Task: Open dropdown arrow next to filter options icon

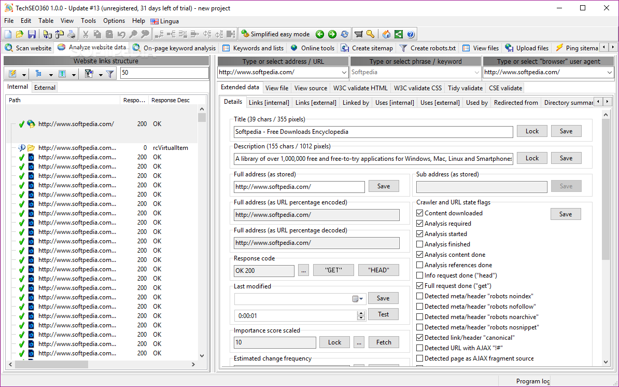Action: [x=101, y=74]
